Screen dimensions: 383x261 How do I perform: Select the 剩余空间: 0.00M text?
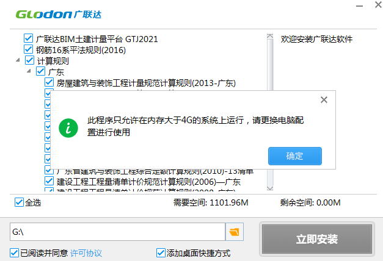click(310, 202)
